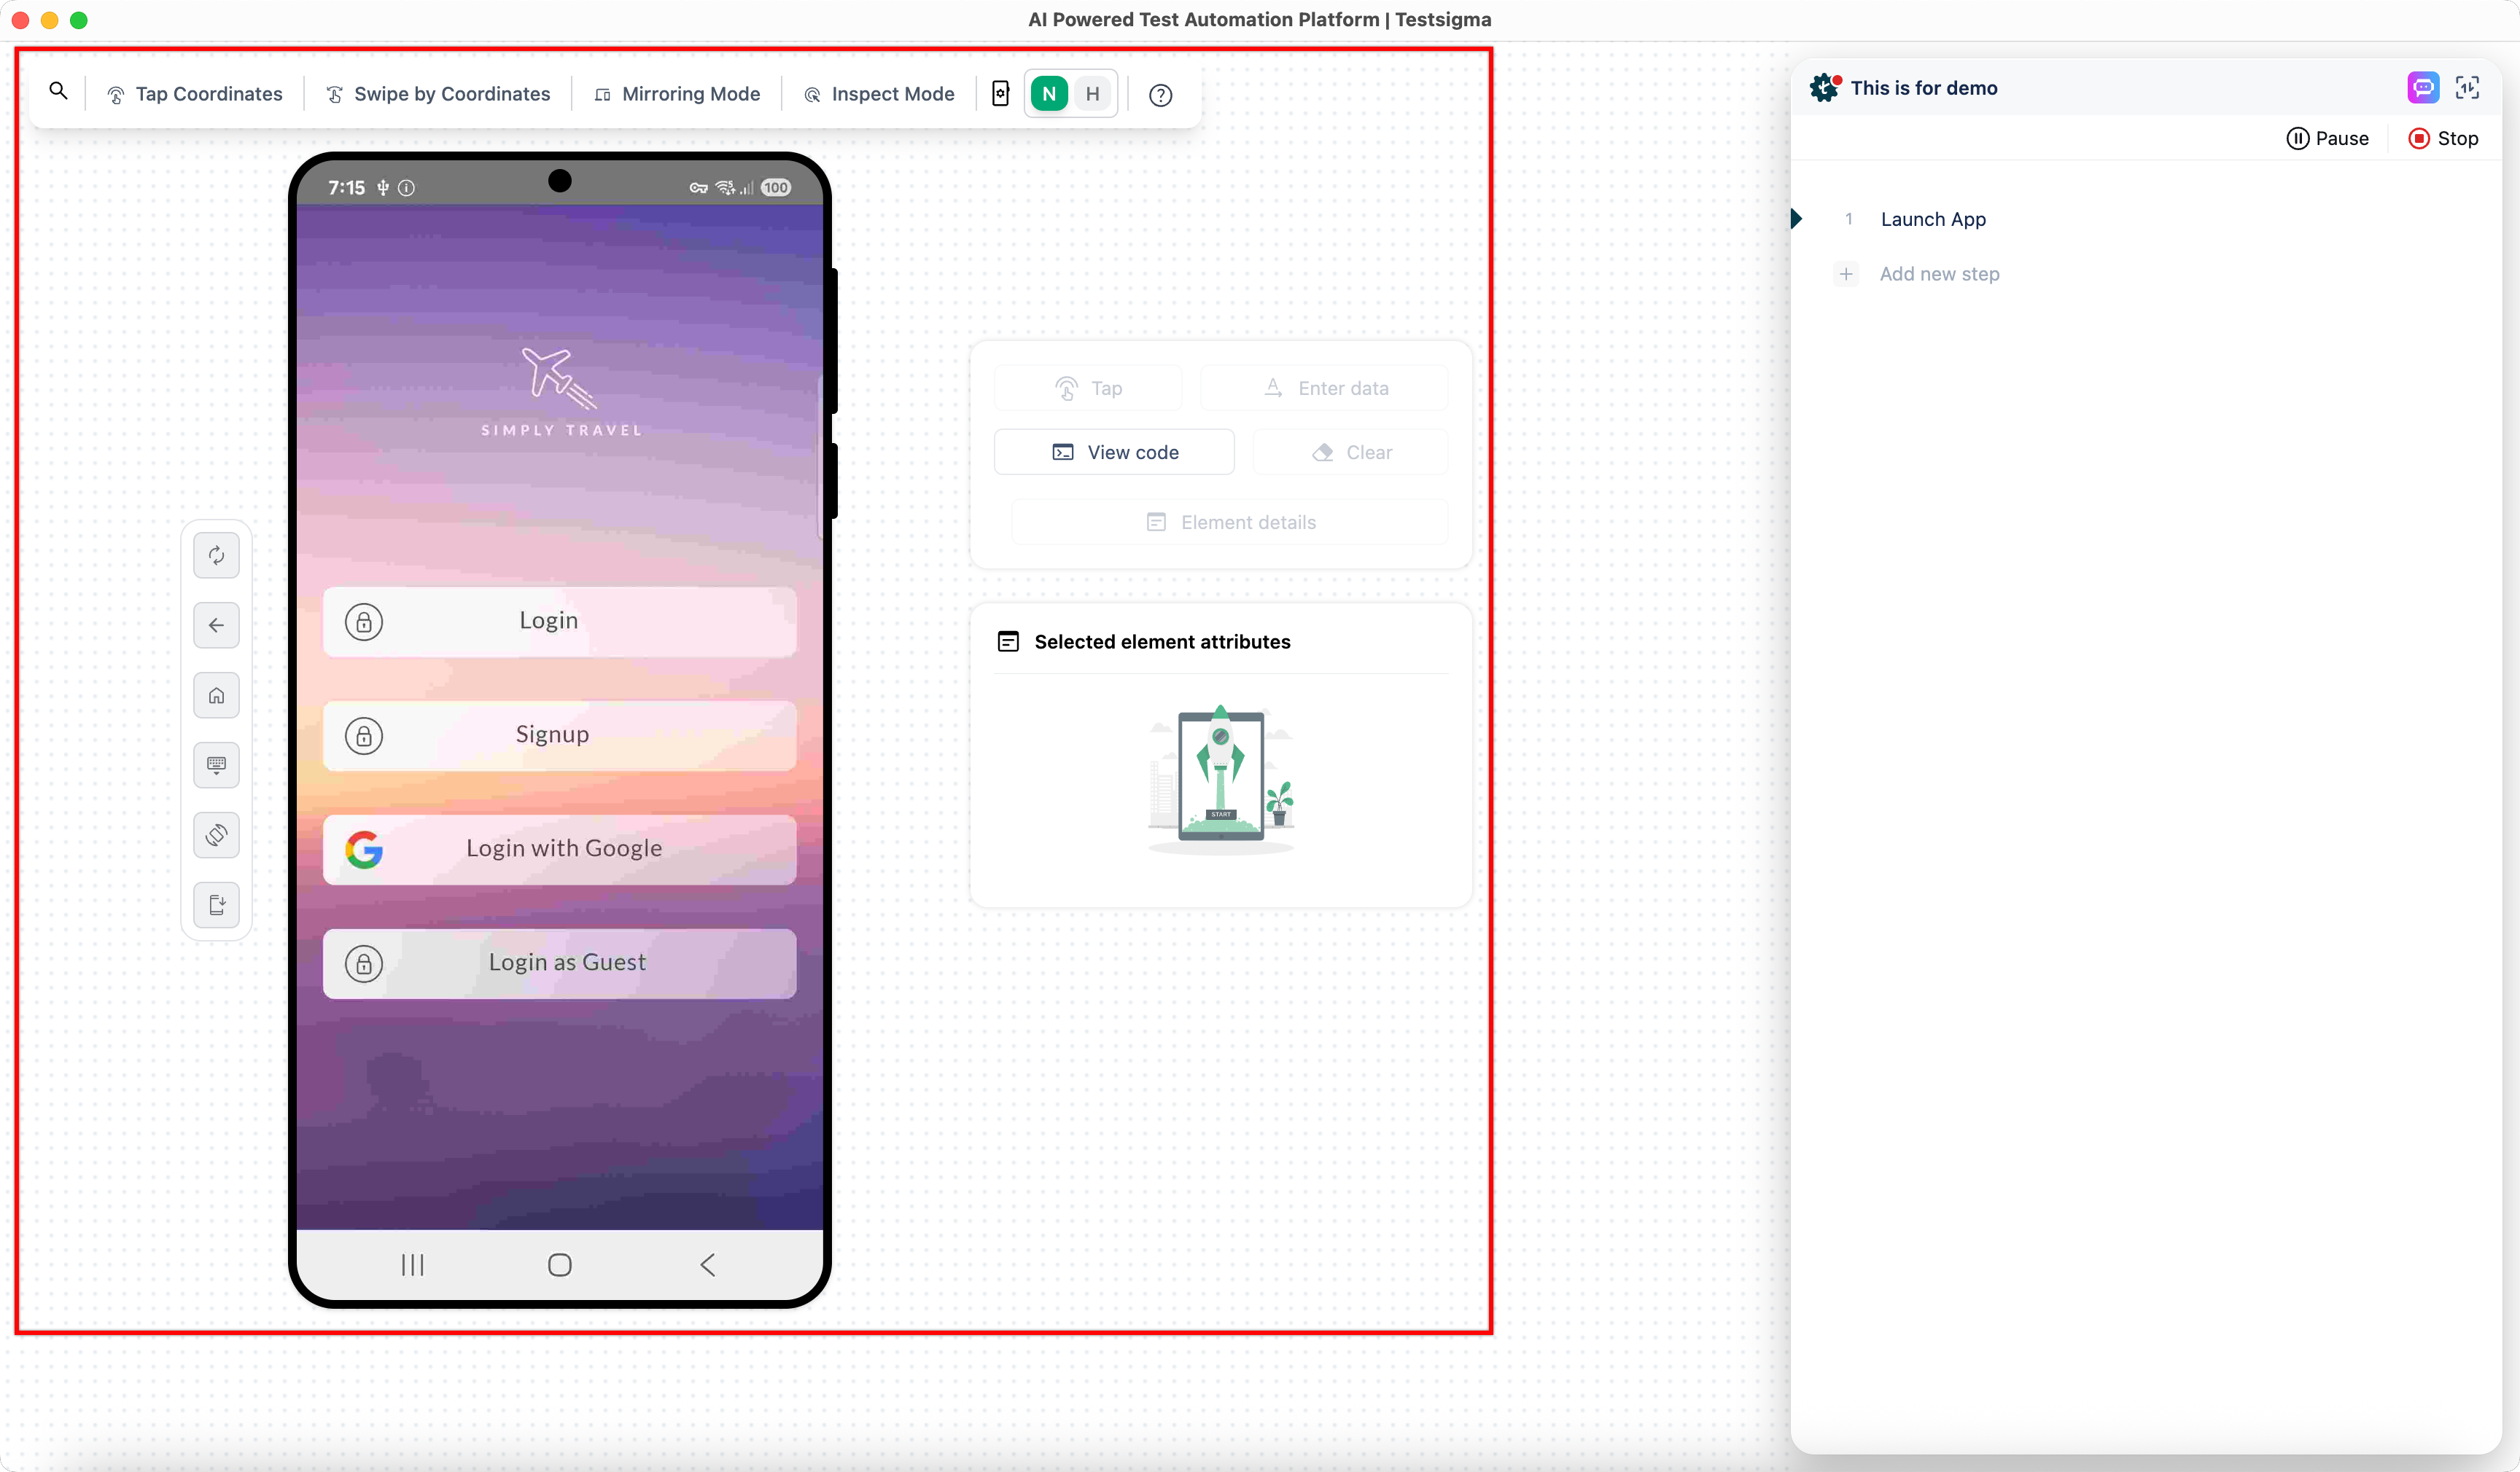This screenshot has height=1472, width=2520.
Task: Select the back navigation icon in the sidebar
Action: tap(216, 625)
